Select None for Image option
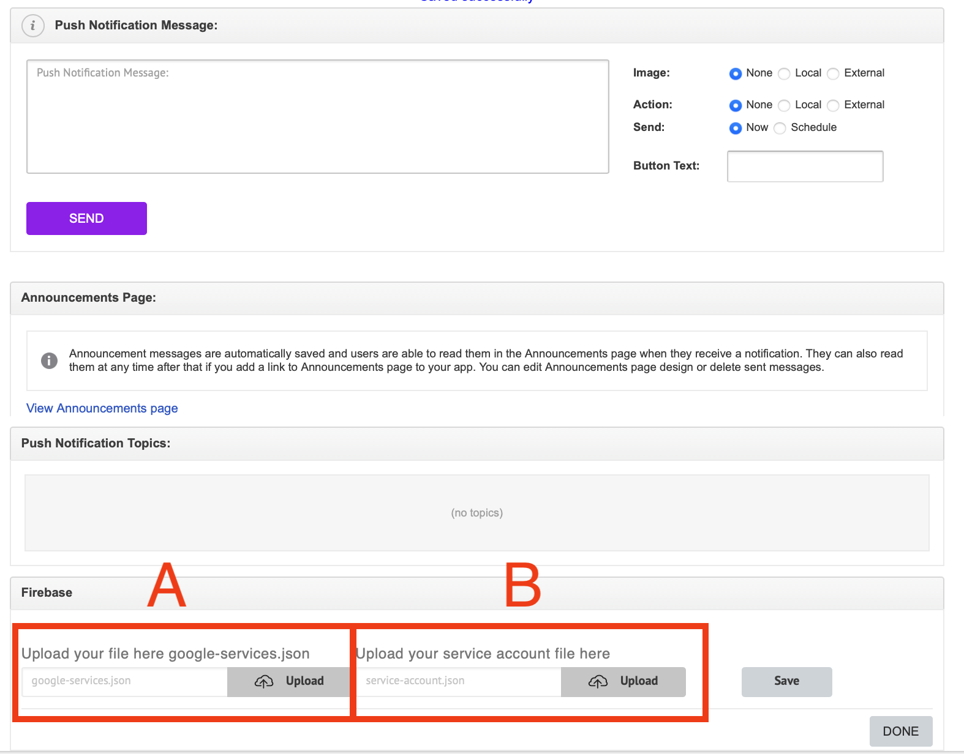The image size is (964, 754). click(736, 74)
